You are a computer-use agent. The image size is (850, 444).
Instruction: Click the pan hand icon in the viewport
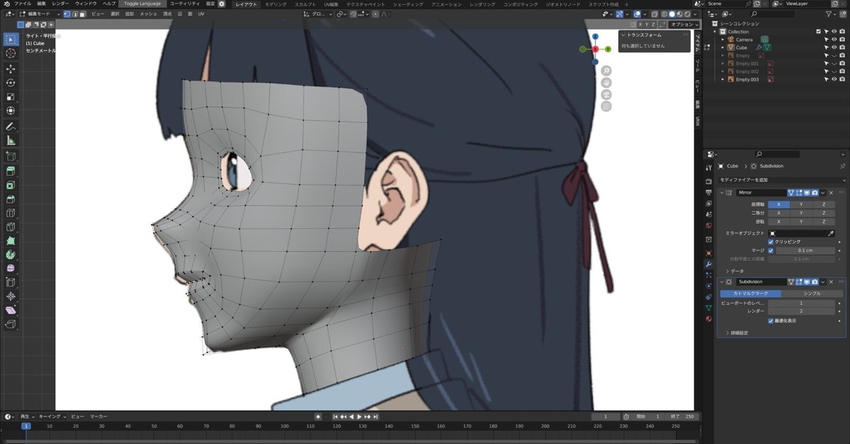click(x=607, y=83)
